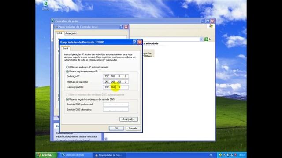The height and width of the screenshot is (158, 282).
Task: Click the scroll down arrow in Conexões de rede
Action: point(106,139)
